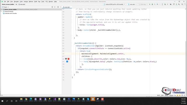
Task: Click the Windows Start button
Action: click(2, 101)
